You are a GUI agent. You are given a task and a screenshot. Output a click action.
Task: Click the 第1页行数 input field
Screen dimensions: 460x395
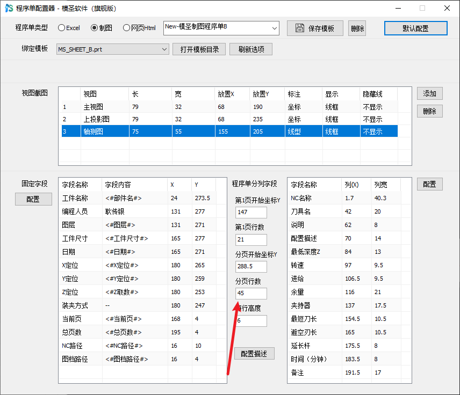[x=251, y=239]
